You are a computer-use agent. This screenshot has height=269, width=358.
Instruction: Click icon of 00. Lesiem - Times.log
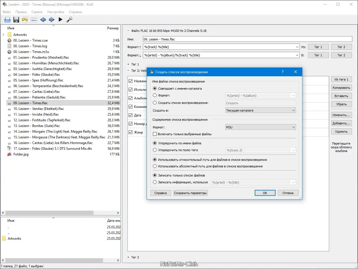[x=9, y=46]
